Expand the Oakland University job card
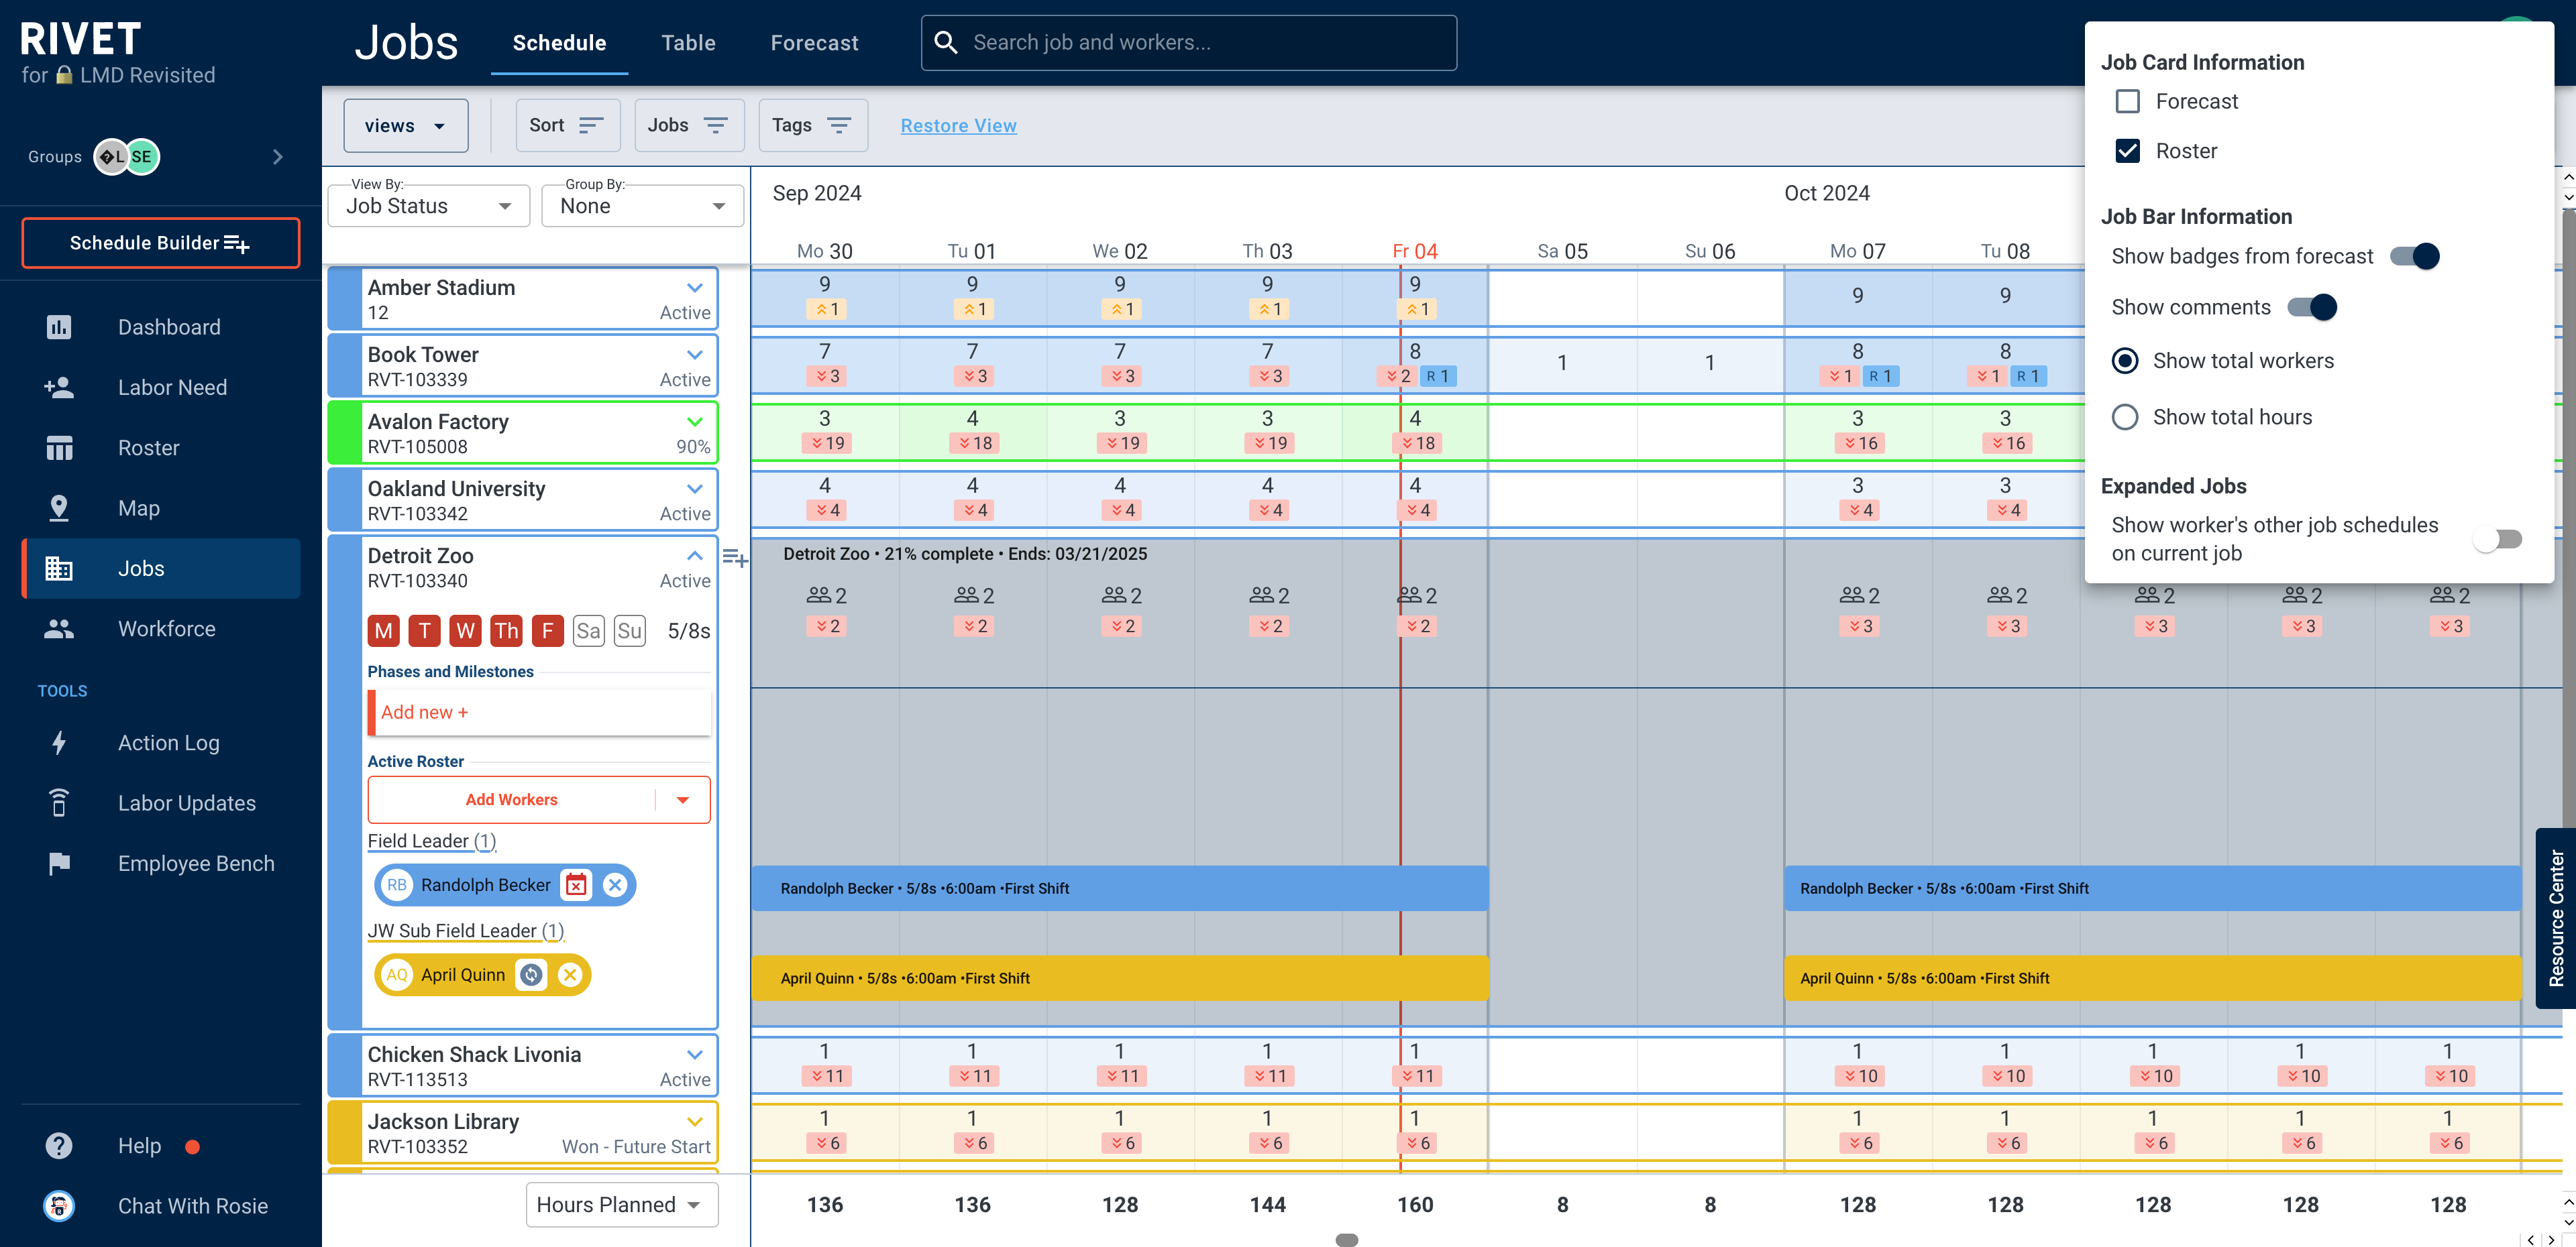Image resolution: width=2576 pixels, height=1247 pixels. pyautogui.click(x=695, y=487)
